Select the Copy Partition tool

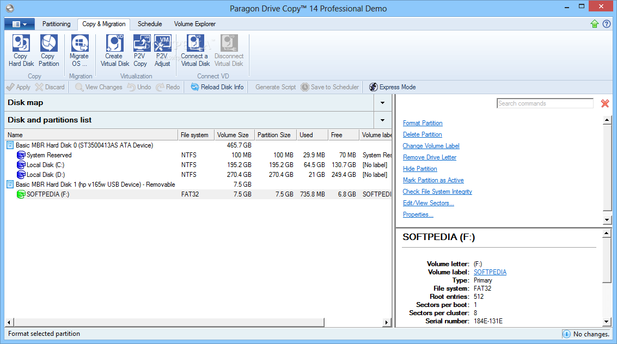tap(48, 51)
